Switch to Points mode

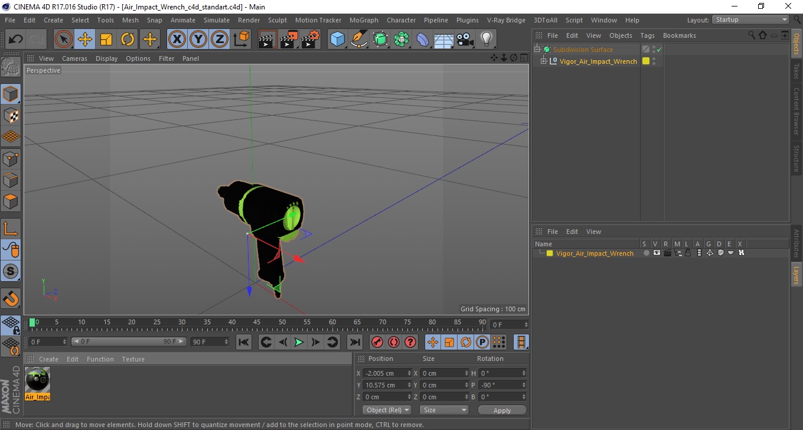point(11,158)
